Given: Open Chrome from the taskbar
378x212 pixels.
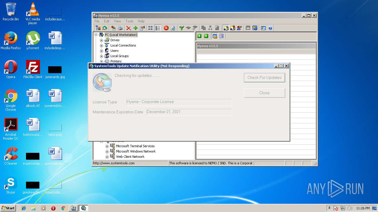Looking at the screenshot, I should coord(63,208).
